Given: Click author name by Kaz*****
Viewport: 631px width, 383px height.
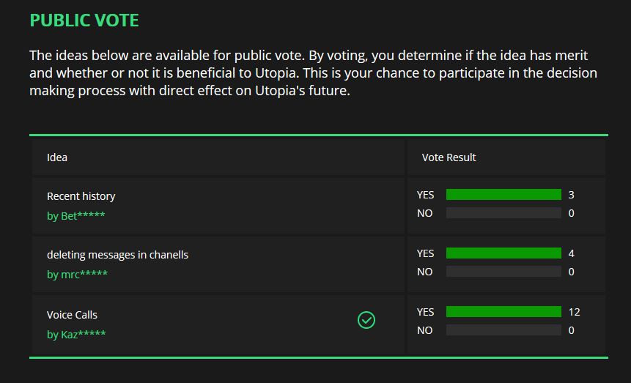Looking at the screenshot, I should pos(76,335).
